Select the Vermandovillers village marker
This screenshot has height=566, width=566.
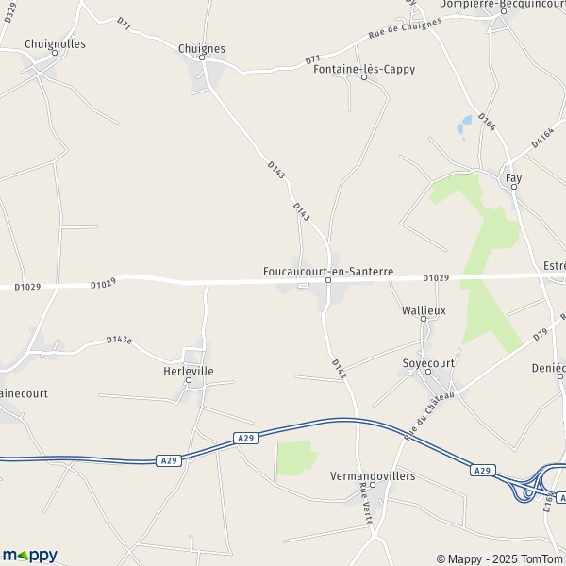(373, 485)
